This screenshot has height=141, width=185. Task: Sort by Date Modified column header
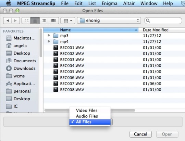[x=162, y=30]
